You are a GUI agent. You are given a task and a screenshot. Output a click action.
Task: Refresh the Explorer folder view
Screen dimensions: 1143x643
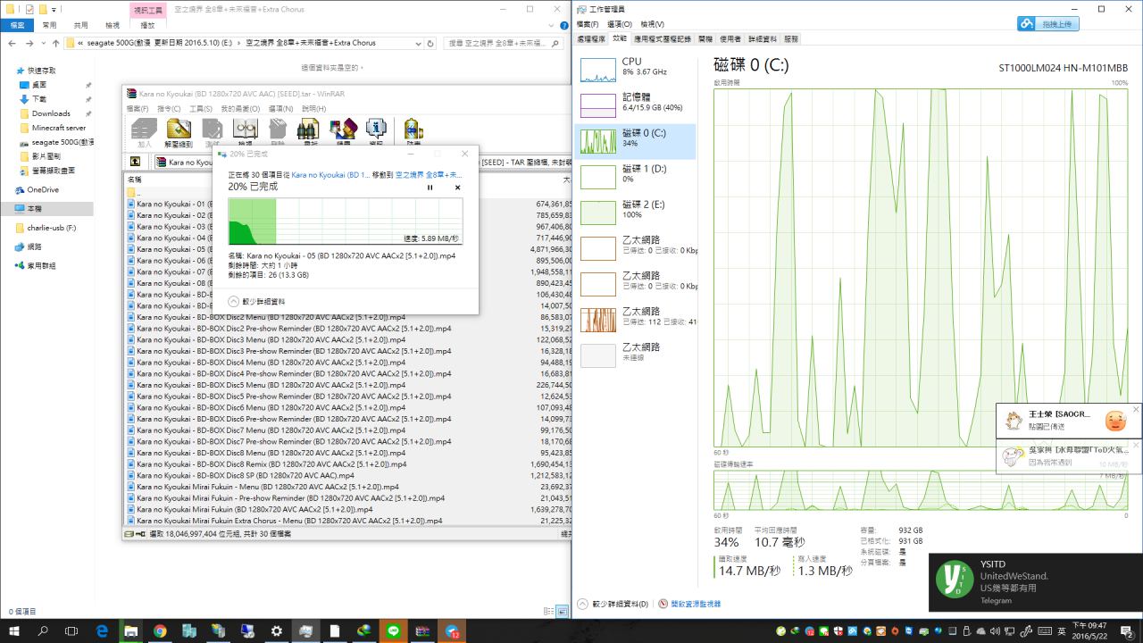[430, 43]
